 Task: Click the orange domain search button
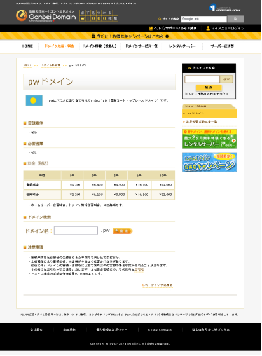123,231
